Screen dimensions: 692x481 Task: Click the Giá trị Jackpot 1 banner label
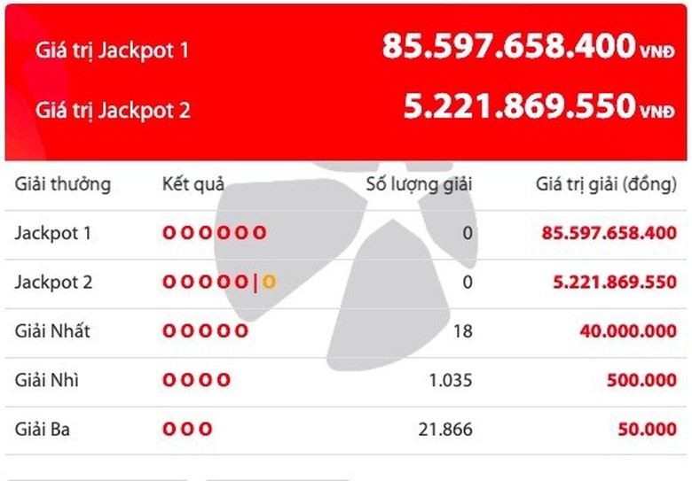coord(113,50)
